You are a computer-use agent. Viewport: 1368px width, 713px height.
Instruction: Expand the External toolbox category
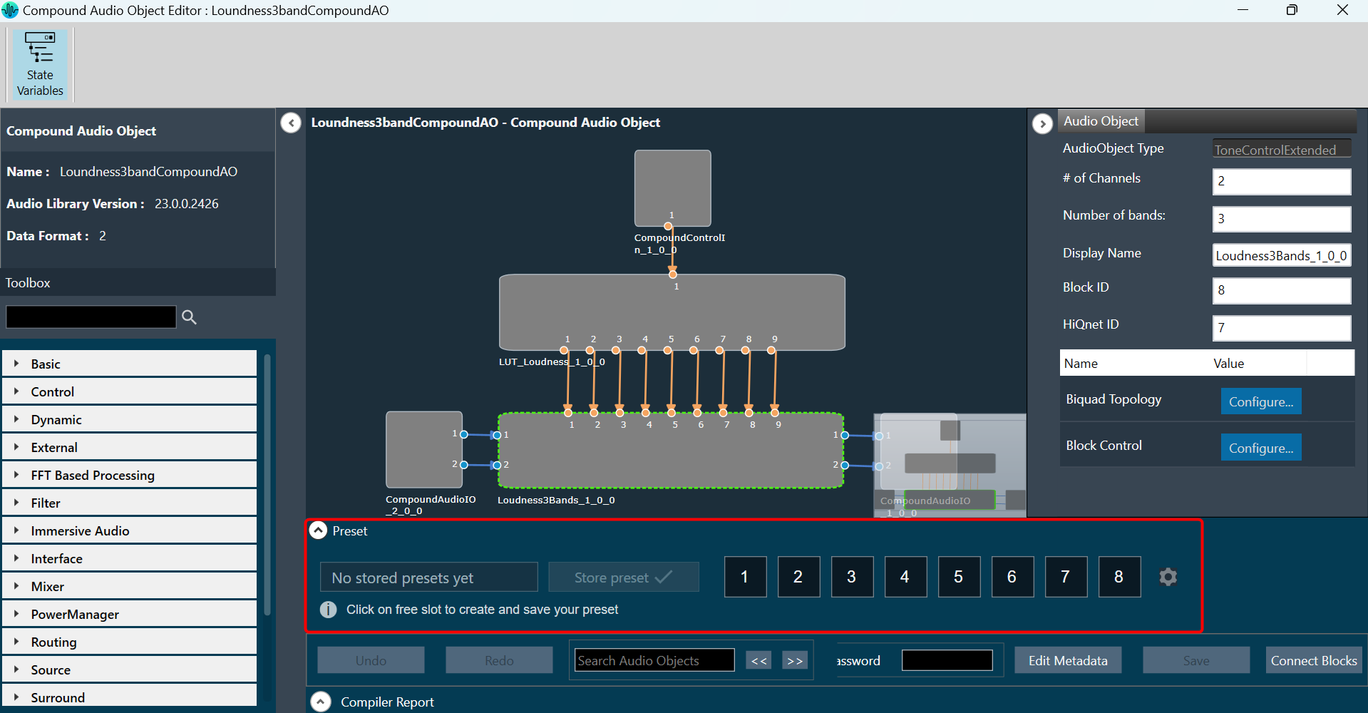pyautogui.click(x=129, y=447)
